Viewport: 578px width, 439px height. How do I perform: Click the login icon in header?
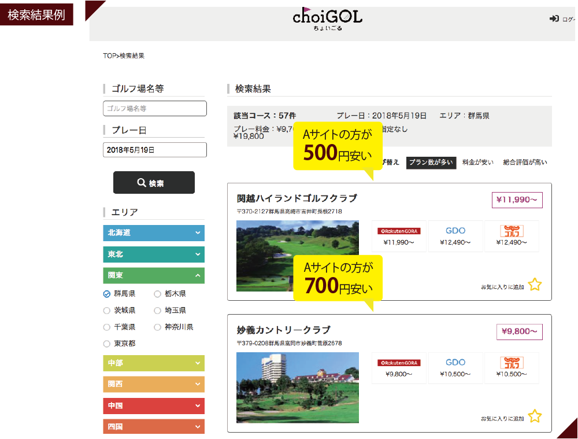(554, 19)
